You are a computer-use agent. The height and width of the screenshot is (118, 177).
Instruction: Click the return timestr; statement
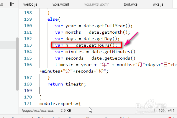pyautogui.click(x=67, y=84)
